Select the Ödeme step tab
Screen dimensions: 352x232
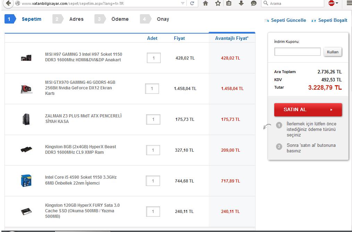click(x=120, y=19)
